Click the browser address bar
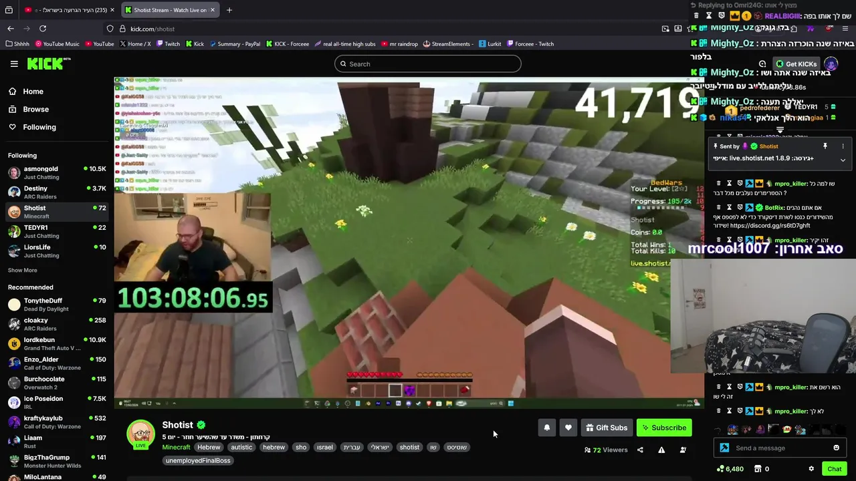 coord(381,29)
